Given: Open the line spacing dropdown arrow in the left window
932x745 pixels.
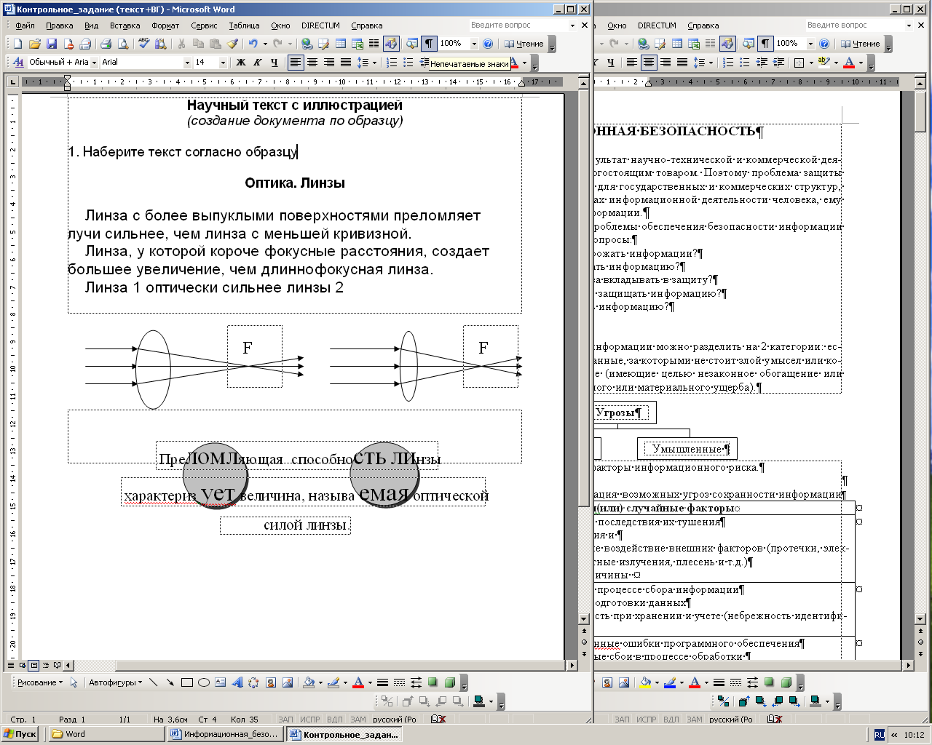Looking at the screenshot, I should click(374, 63).
